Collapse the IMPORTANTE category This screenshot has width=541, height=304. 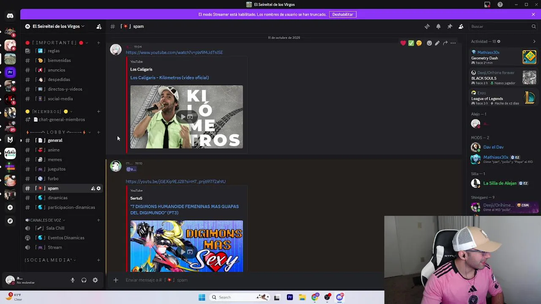(x=56, y=43)
